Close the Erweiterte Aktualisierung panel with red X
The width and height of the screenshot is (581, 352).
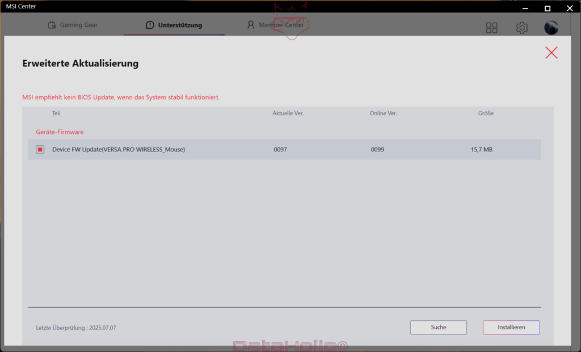[x=551, y=53]
